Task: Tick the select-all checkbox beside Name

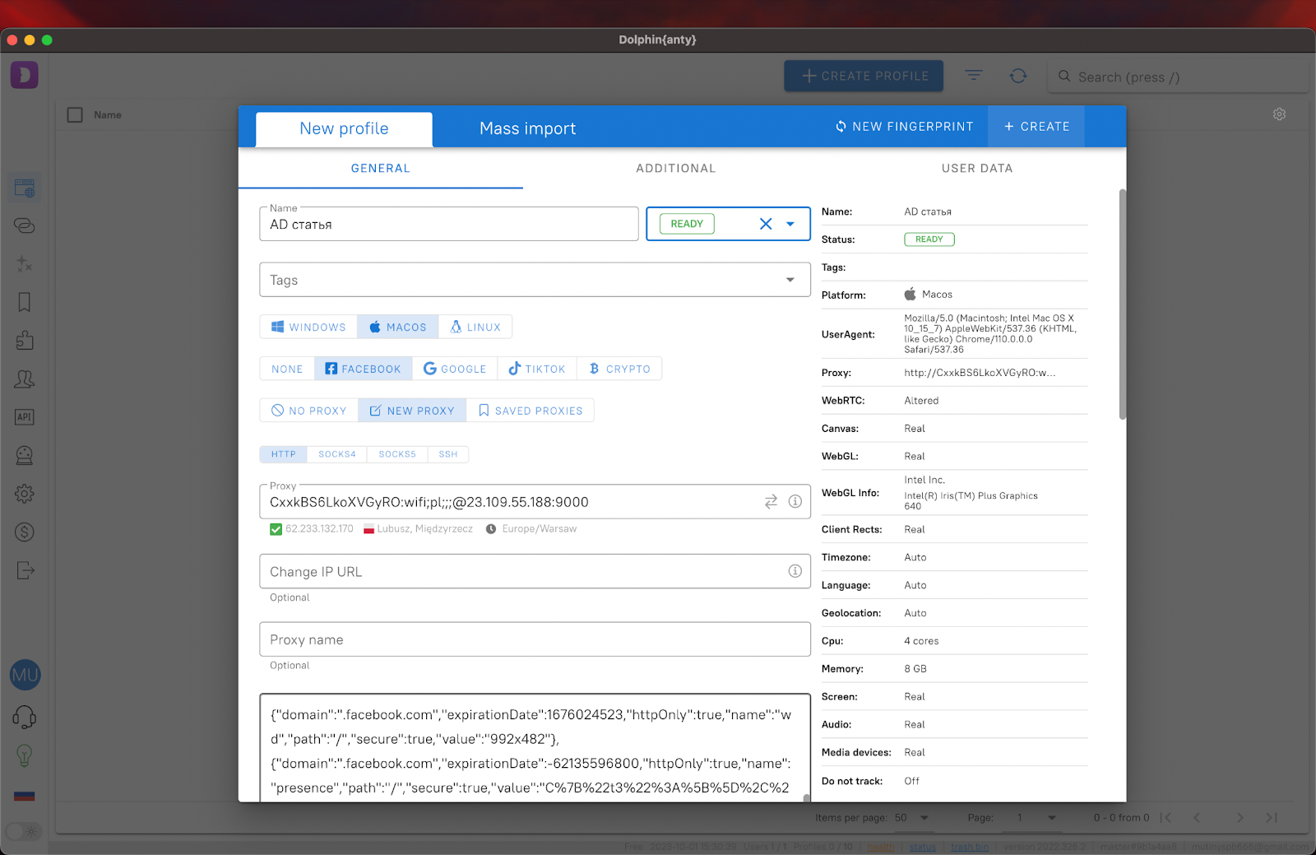Action: click(75, 115)
